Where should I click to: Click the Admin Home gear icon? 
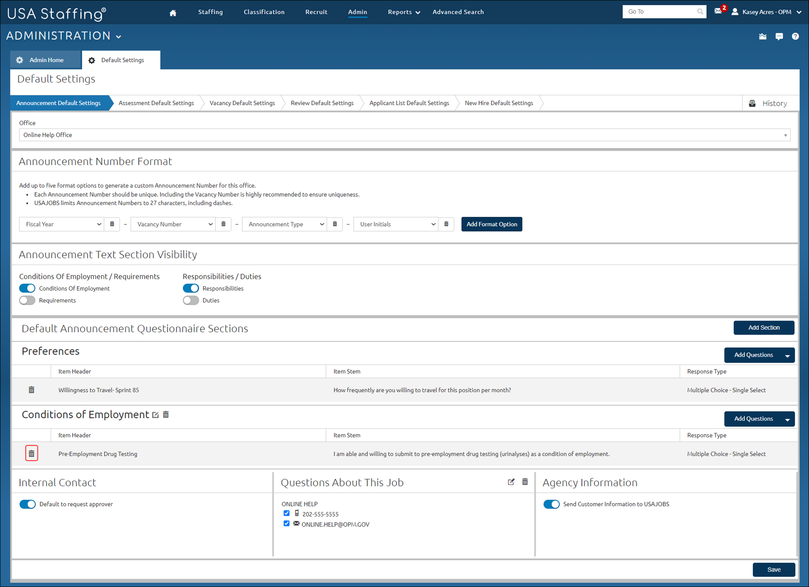click(20, 60)
